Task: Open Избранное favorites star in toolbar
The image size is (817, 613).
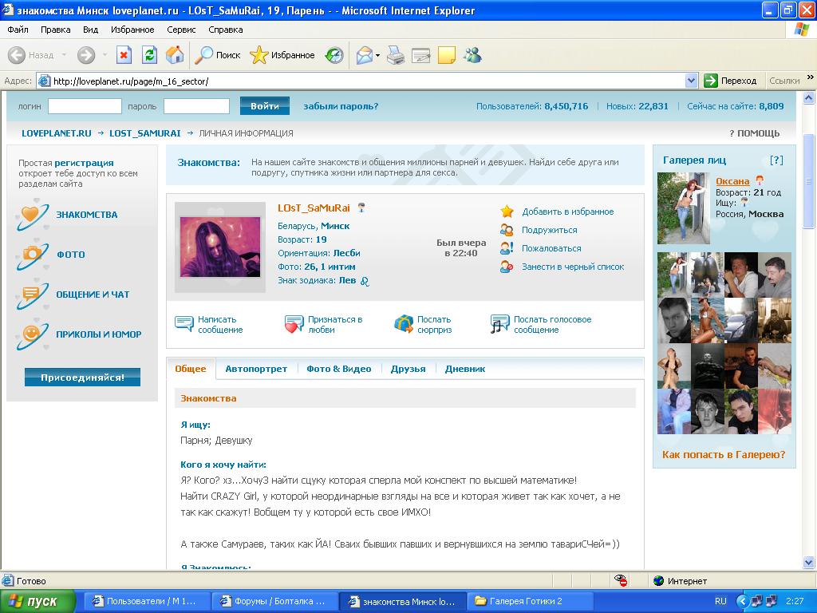Action: tap(282, 55)
